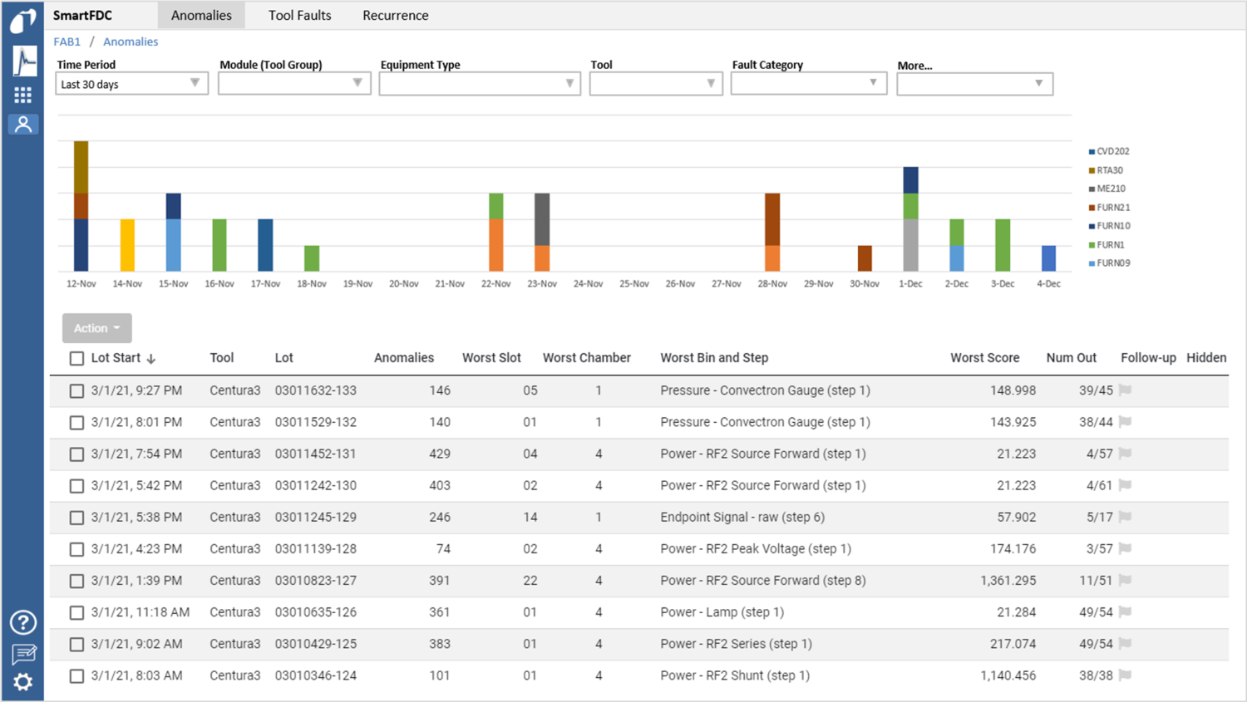Click the SmartFDC logo icon in the sidebar
Viewport: 1247px width, 702px height.
pyautogui.click(x=23, y=20)
